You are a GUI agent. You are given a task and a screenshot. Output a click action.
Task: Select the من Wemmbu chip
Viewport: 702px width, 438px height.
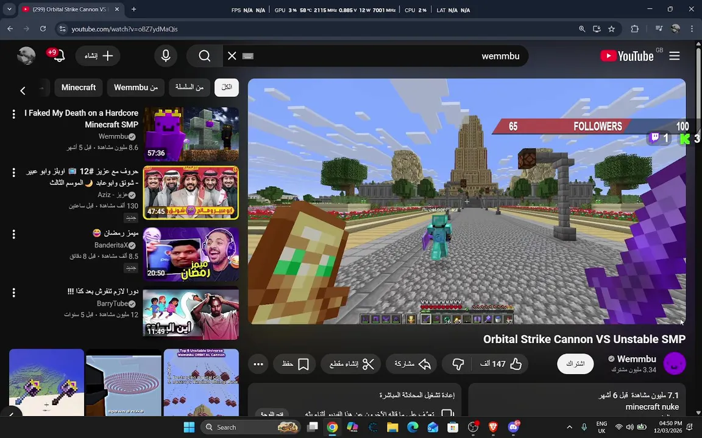point(136,87)
